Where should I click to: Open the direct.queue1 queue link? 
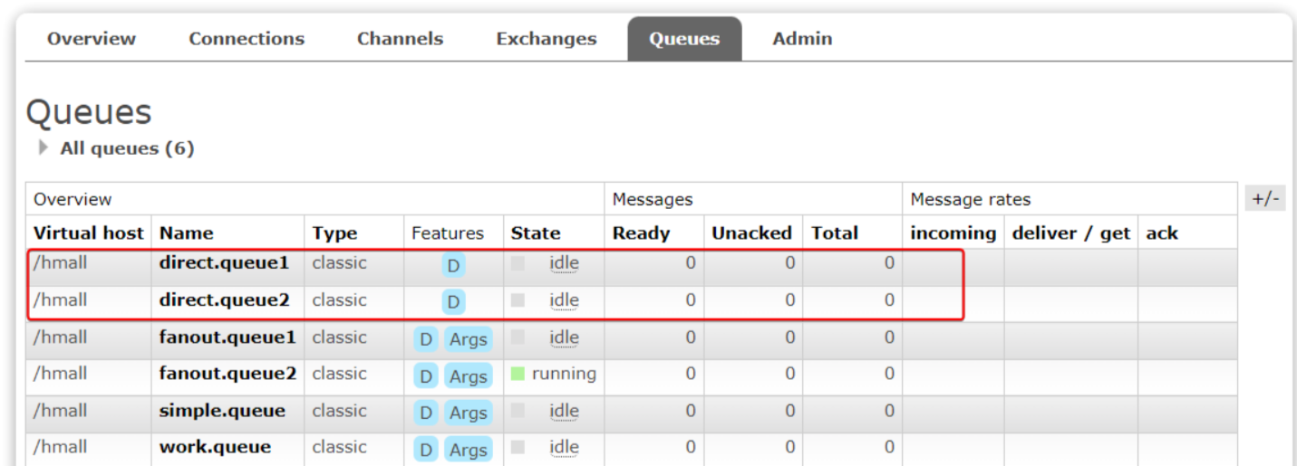coord(224,263)
